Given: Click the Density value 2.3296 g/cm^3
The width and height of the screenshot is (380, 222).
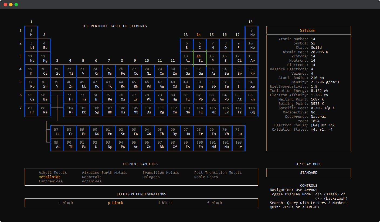Looking at the screenshot, I should click(325, 82).
